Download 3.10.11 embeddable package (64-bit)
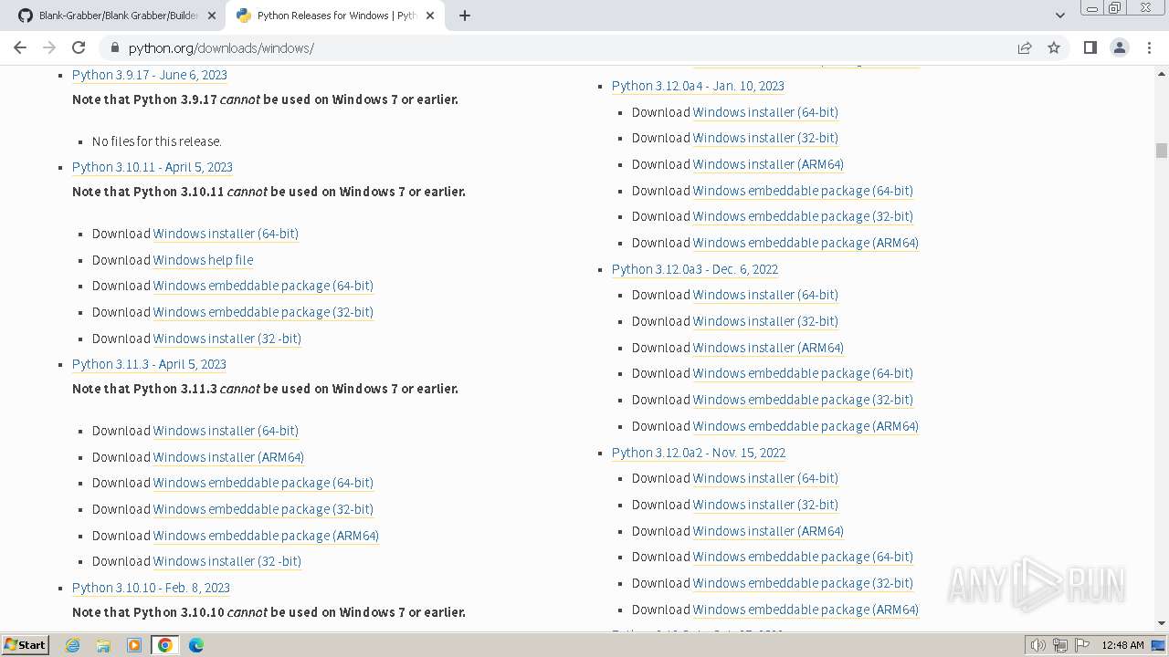This screenshot has height=657, width=1169. coord(263,286)
